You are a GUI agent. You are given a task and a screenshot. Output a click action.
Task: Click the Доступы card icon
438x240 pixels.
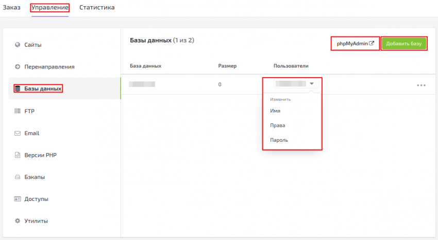coord(17,199)
